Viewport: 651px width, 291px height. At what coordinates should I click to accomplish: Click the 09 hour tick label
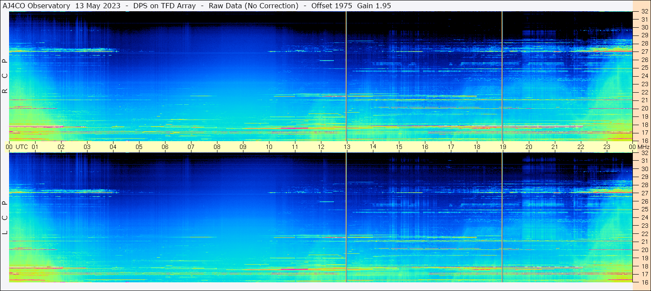pos(243,147)
